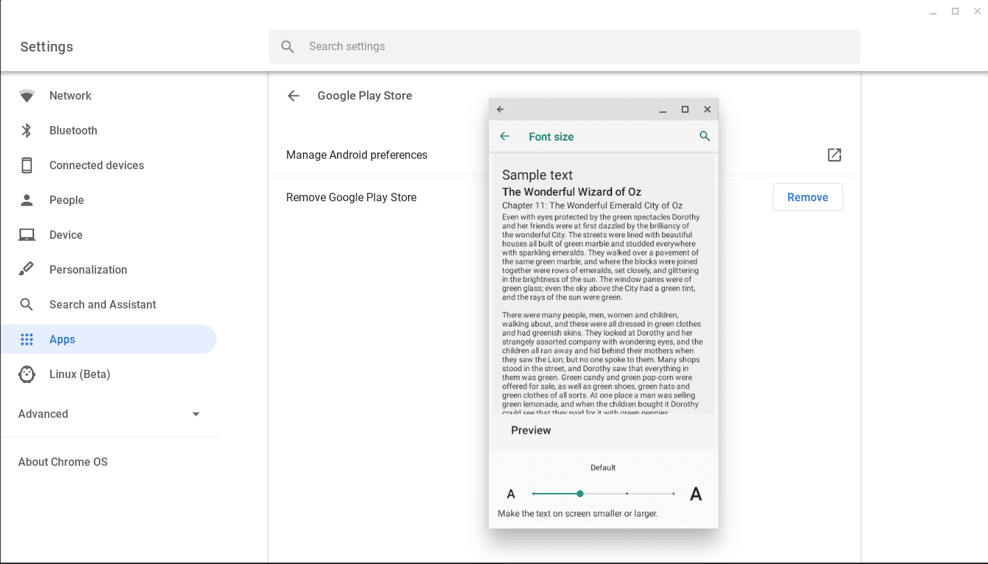Click large A icon to enlarge text
The height and width of the screenshot is (564, 988).
(696, 494)
